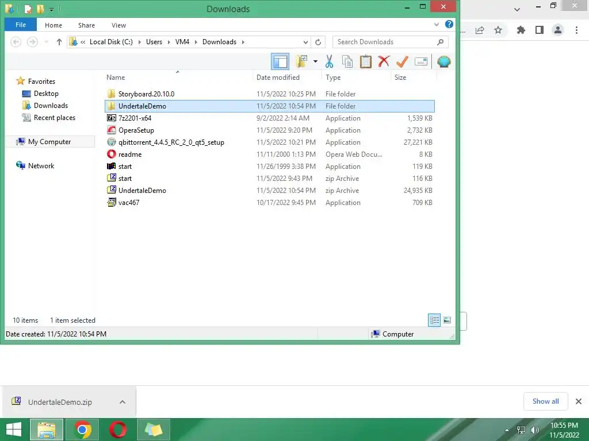Open the Windows Start button
589x441 pixels.
click(14, 430)
